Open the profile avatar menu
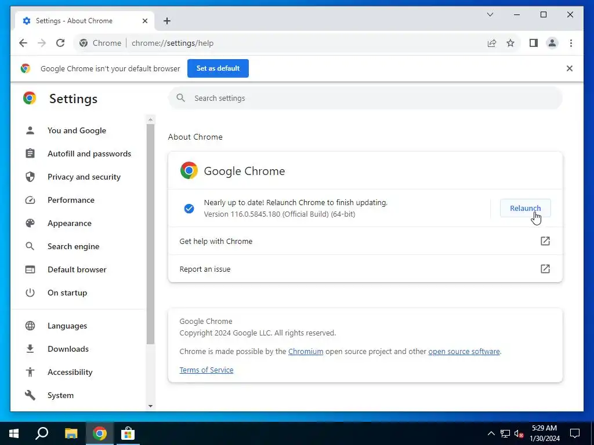Image resolution: width=594 pixels, height=445 pixels. [x=552, y=43]
